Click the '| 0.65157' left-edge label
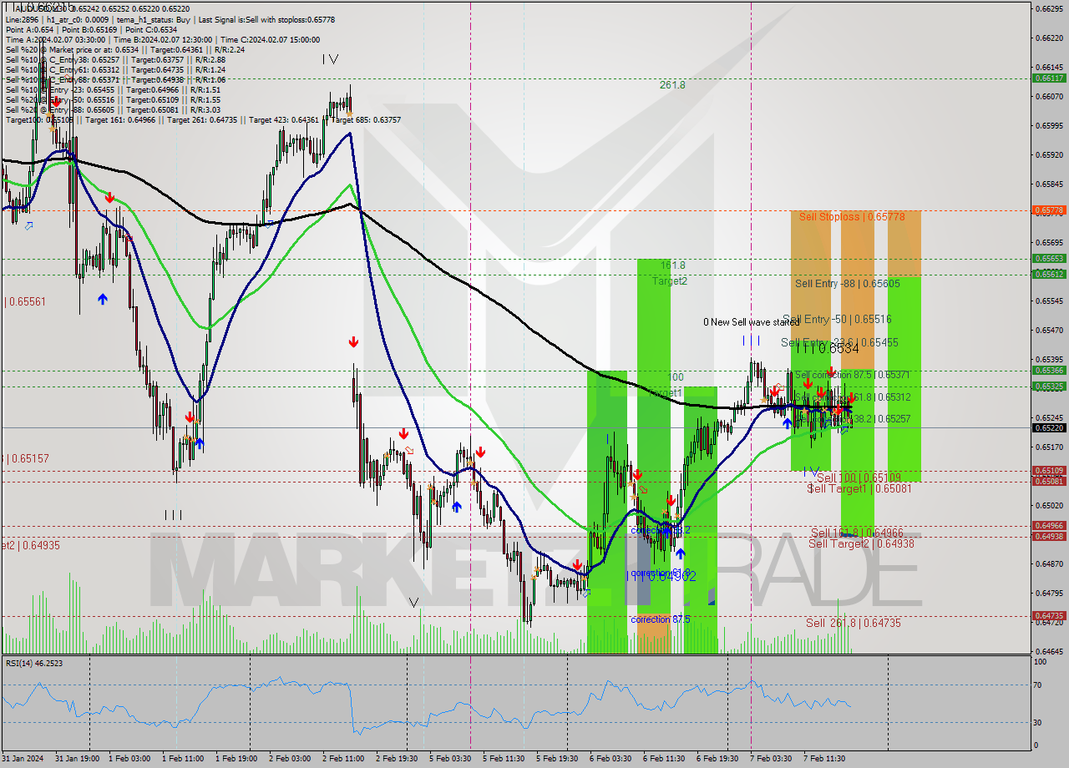This screenshot has height=768, width=1069. click(26, 458)
